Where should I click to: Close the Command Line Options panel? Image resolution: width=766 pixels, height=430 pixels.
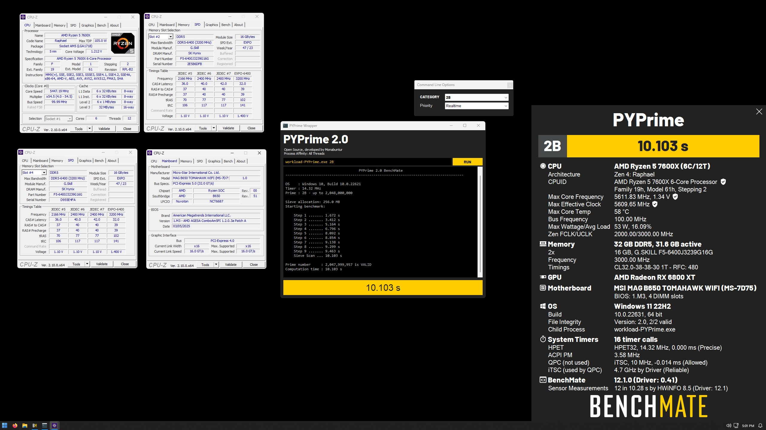(510, 85)
